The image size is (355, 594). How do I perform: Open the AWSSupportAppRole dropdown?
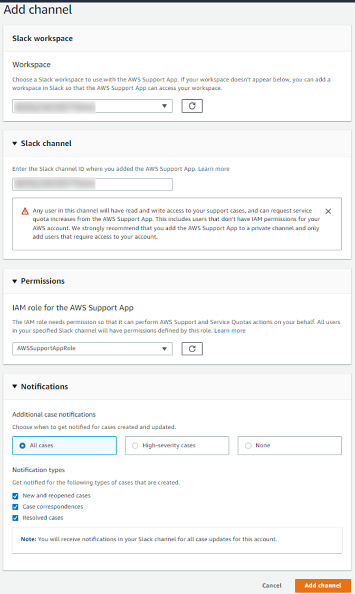(92, 348)
